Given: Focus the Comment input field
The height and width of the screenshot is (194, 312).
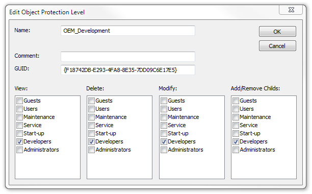Looking at the screenshot, I should pyautogui.click(x=128, y=57).
